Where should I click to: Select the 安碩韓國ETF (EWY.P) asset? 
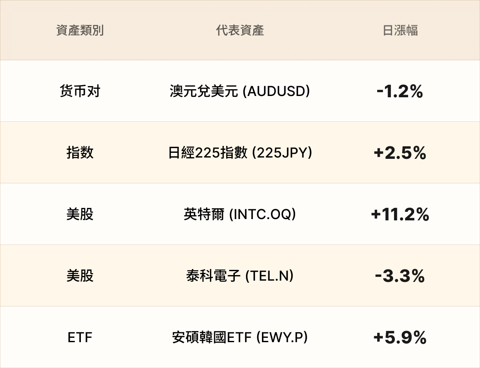pyautogui.click(x=240, y=337)
